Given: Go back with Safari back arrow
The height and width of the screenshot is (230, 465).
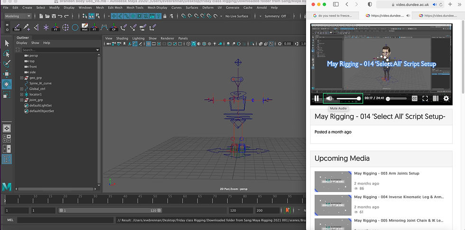Looking at the screenshot, I should [x=347, y=4].
